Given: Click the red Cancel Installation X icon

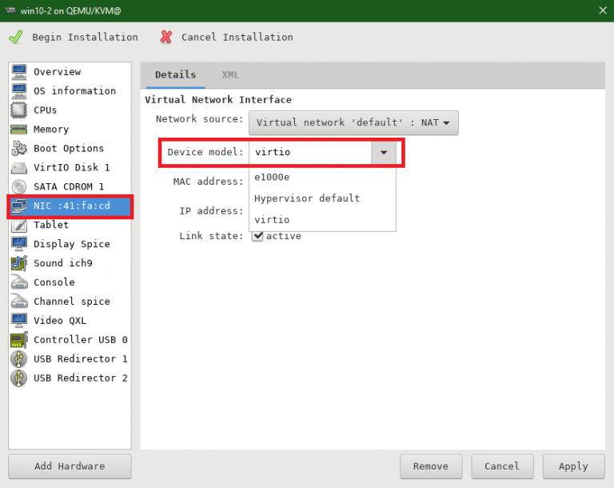Looking at the screenshot, I should click(166, 37).
